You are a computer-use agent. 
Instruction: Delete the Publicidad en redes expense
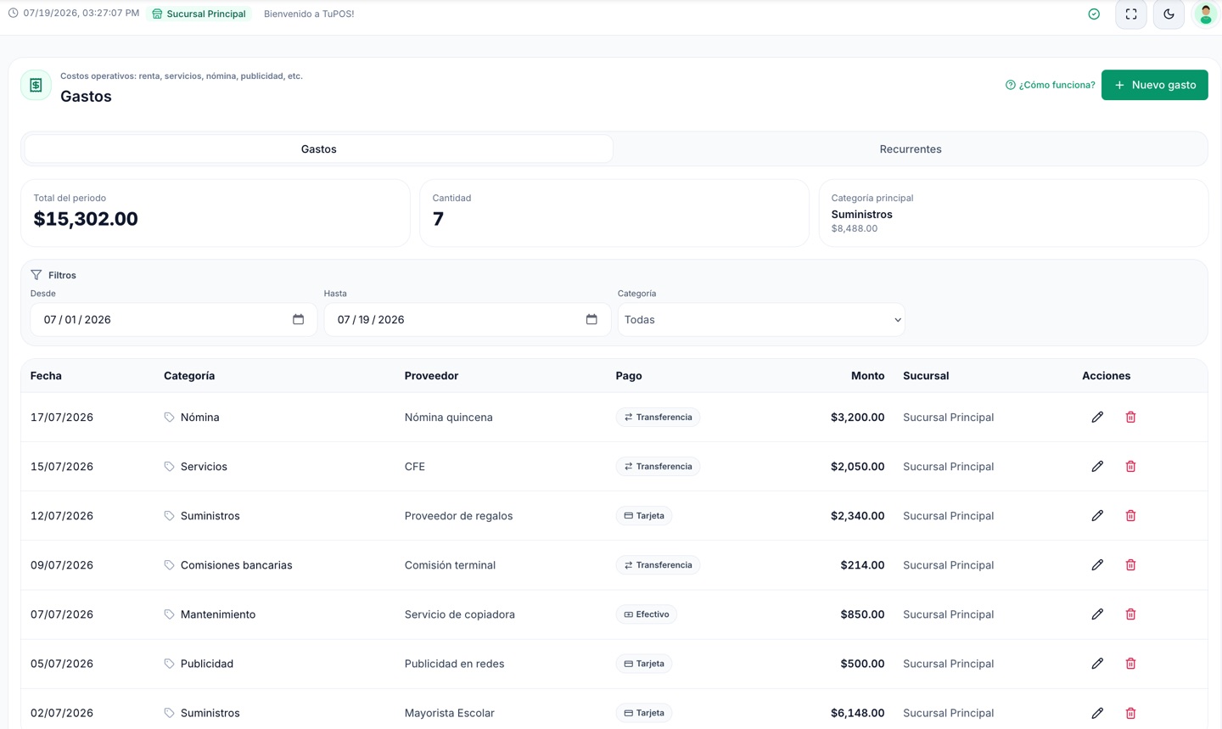[x=1130, y=663]
